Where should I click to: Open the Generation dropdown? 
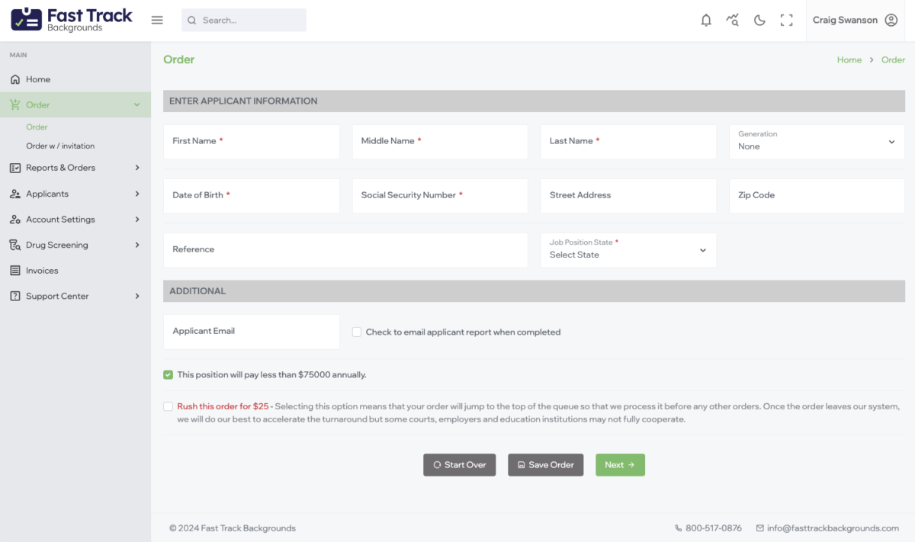pos(817,142)
